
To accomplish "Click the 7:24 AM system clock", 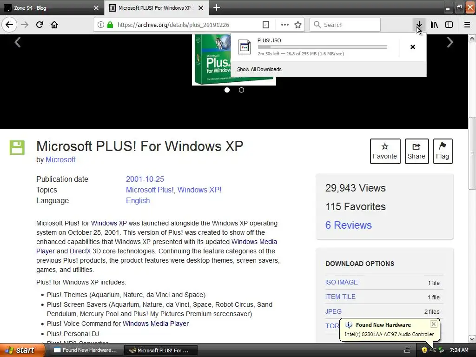I will pos(459,350).
